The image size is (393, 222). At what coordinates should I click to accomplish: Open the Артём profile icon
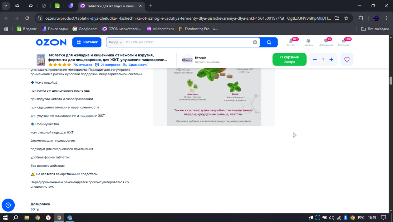click(291, 42)
